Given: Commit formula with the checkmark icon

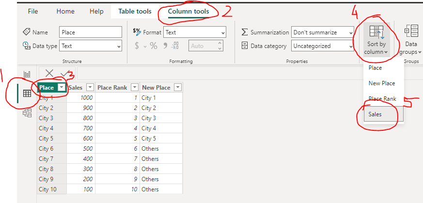Looking at the screenshot, I should (x=65, y=73).
